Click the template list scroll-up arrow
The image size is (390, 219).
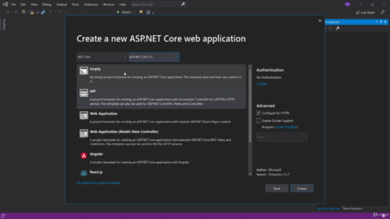coord(250,66)
